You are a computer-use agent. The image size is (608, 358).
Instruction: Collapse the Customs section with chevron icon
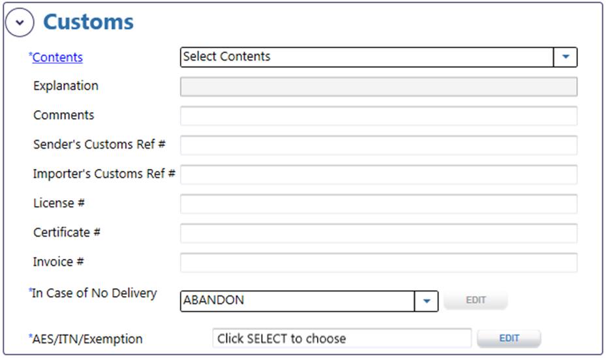coord(20,22)
